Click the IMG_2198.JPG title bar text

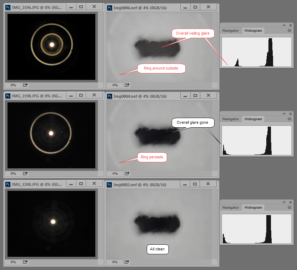37,96
